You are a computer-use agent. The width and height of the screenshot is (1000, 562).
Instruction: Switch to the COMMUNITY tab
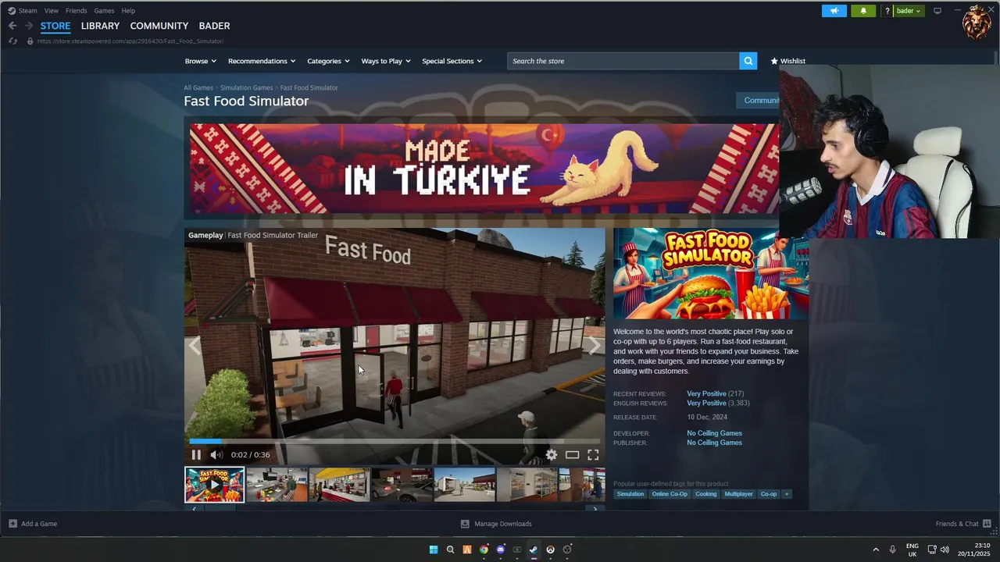point(159,26)
